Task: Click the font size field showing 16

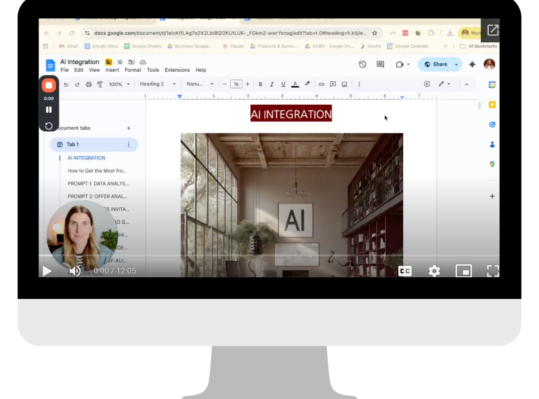Action: pos(236,84)
